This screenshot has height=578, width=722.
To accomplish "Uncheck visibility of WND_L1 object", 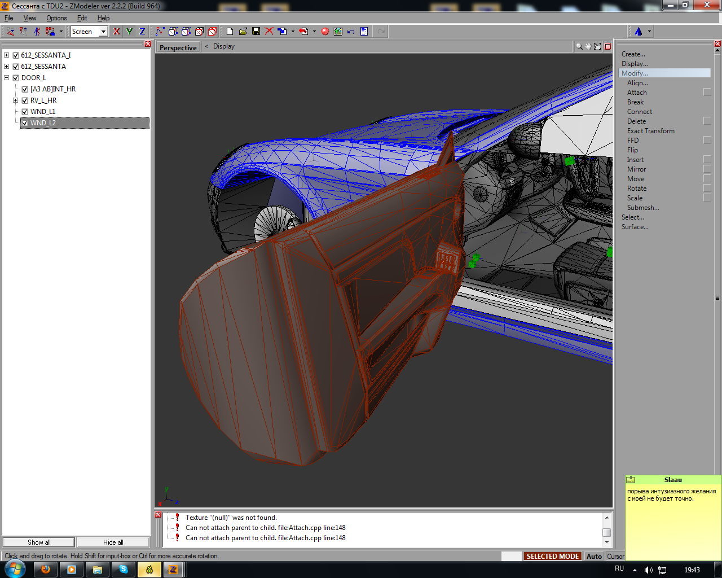I will click(25, 112).
